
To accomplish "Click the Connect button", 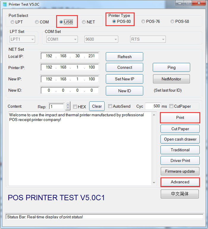I will (x=125, y=67).
